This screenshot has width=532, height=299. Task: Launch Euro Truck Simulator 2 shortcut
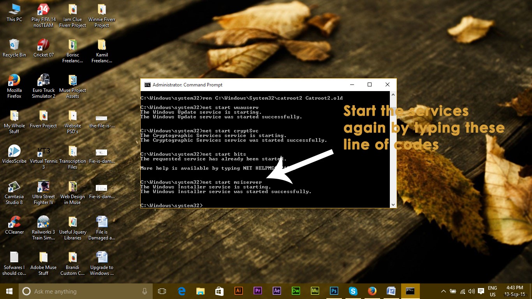pos(44,86)
